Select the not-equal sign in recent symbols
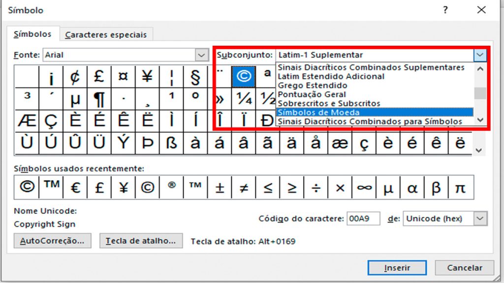This screenshot has height=283, width=504. (x=244, y=187)
